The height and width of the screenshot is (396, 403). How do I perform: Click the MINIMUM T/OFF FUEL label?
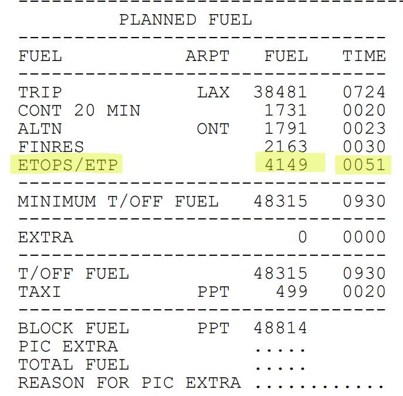(118, 201)
